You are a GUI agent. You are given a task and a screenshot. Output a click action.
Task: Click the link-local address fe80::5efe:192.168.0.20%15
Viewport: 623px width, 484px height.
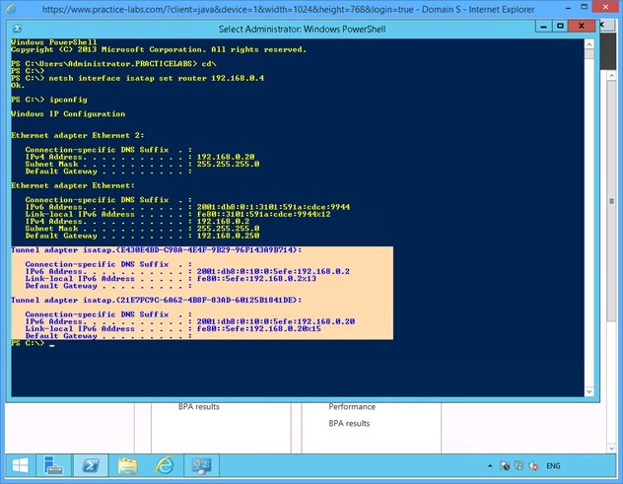click(258, 328)
